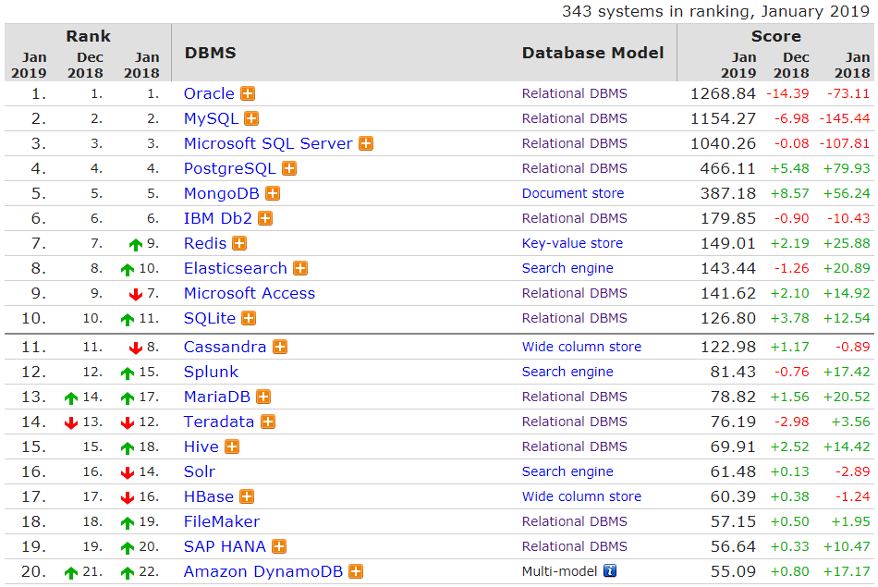
Task: Open the MySQL link
Action: click(x=211, y=118)
